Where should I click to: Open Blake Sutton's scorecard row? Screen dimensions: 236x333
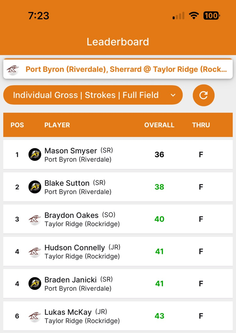coord(118,187)
